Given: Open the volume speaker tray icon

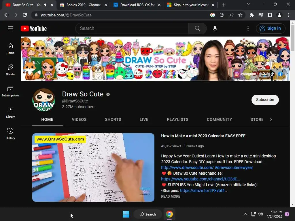Looking at the screenshot, I should (x=260, y=214).
